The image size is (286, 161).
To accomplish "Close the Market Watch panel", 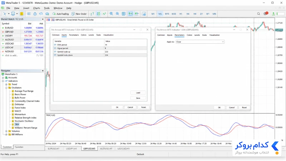I will (x=43, y=19).
